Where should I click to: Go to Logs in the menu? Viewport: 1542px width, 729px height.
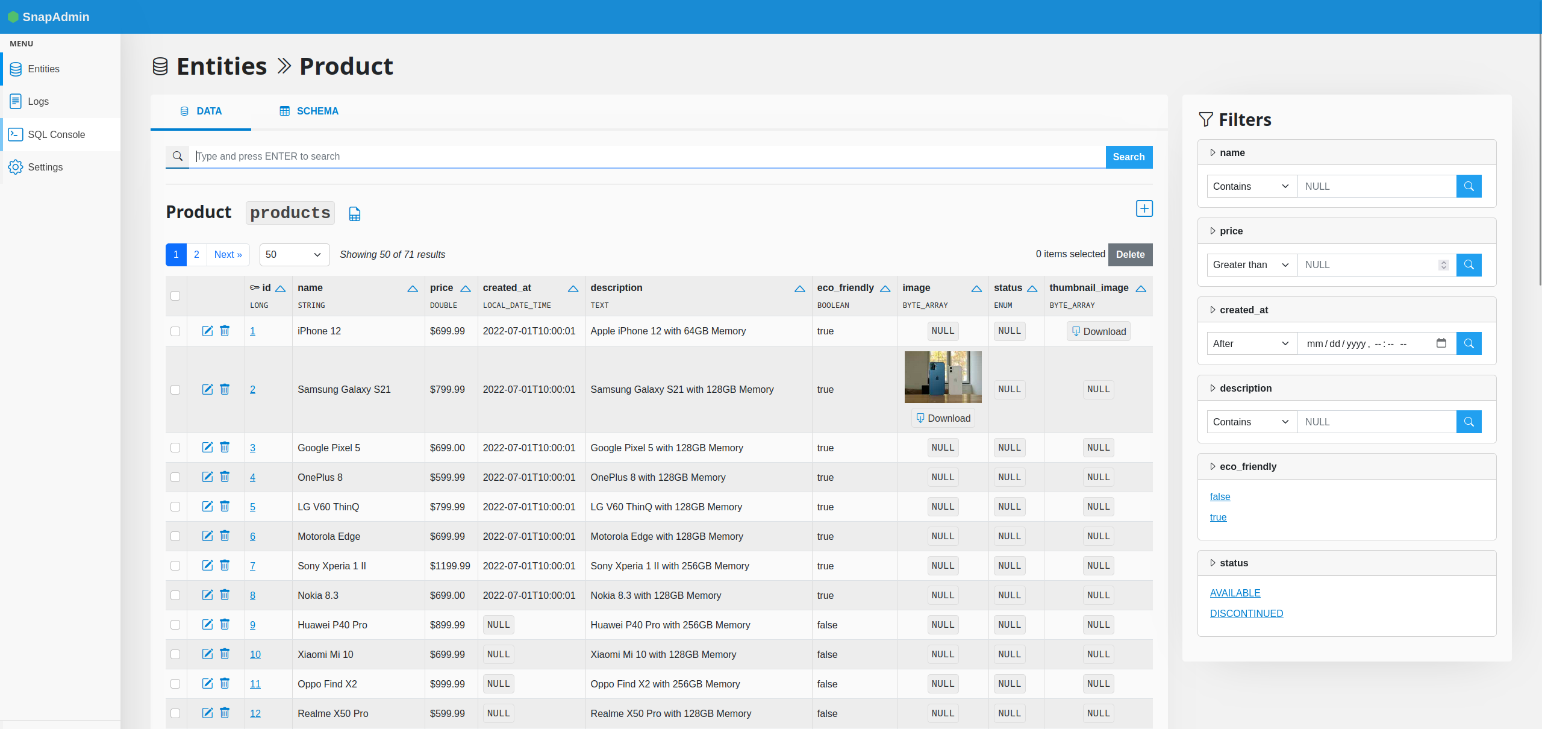click(38, 101)
